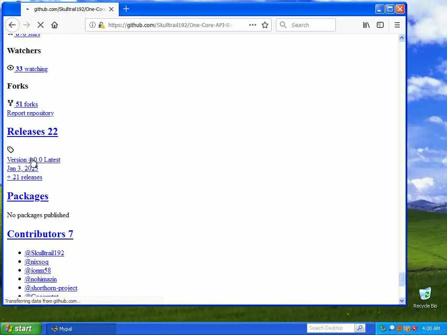This screenshot has height=335, width=447.
Task: Visit contributor @nixxoq profile
Action: (x=37, y=262)
